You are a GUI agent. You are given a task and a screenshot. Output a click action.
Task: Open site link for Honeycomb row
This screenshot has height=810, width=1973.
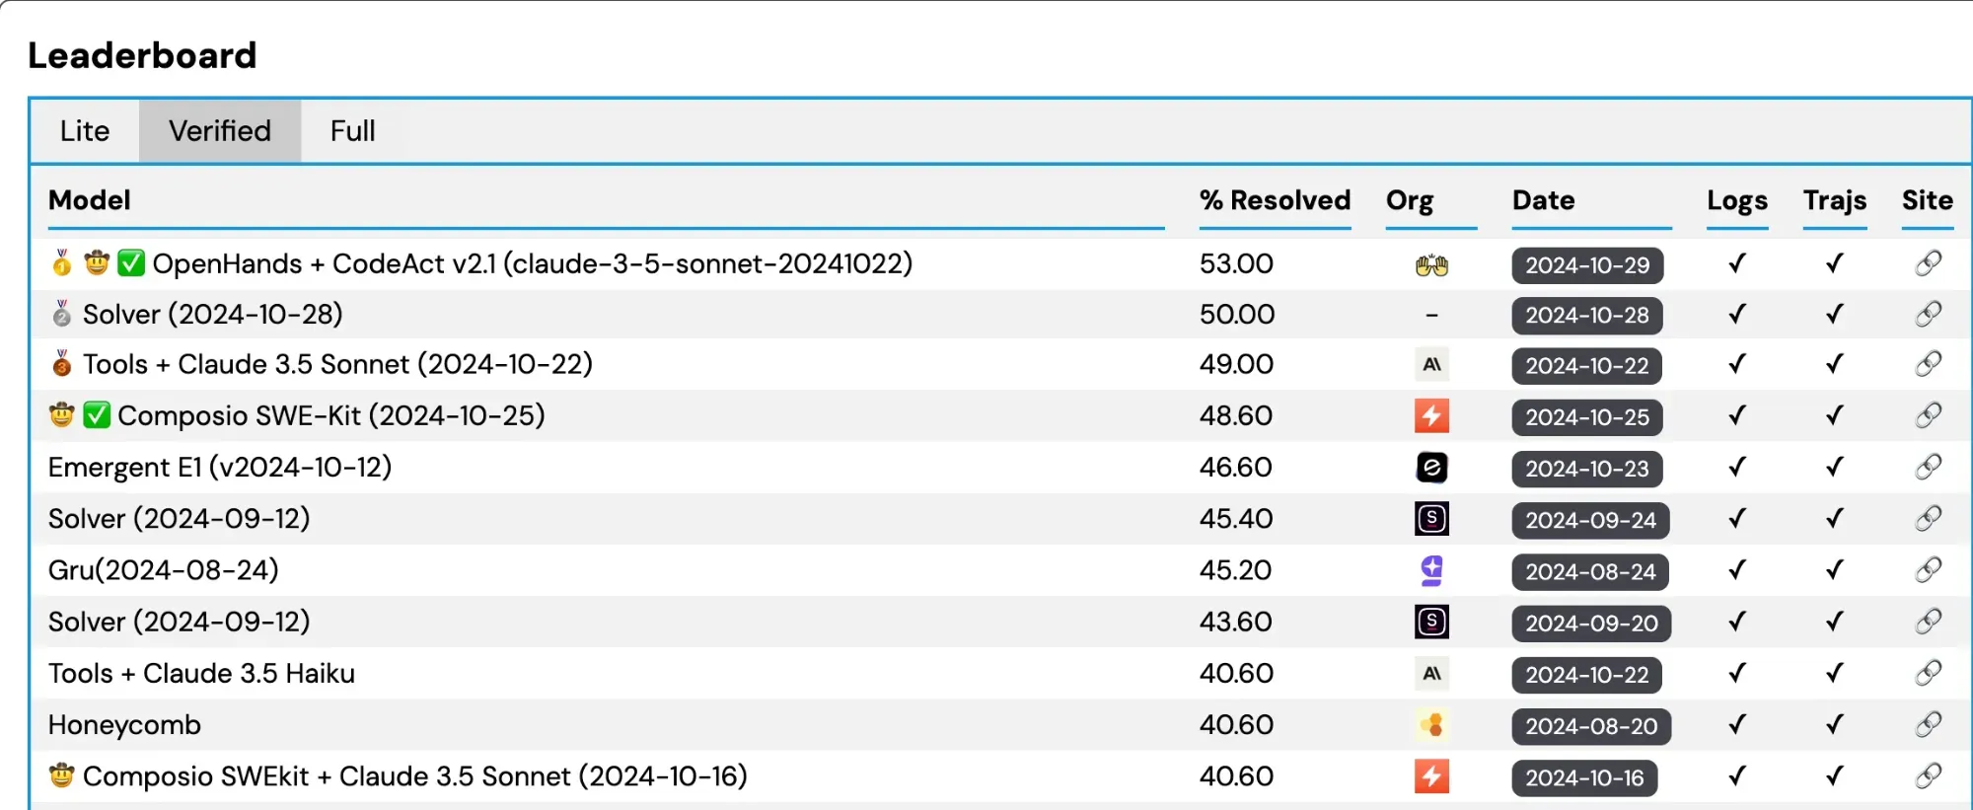click(x=1928, y=725)
